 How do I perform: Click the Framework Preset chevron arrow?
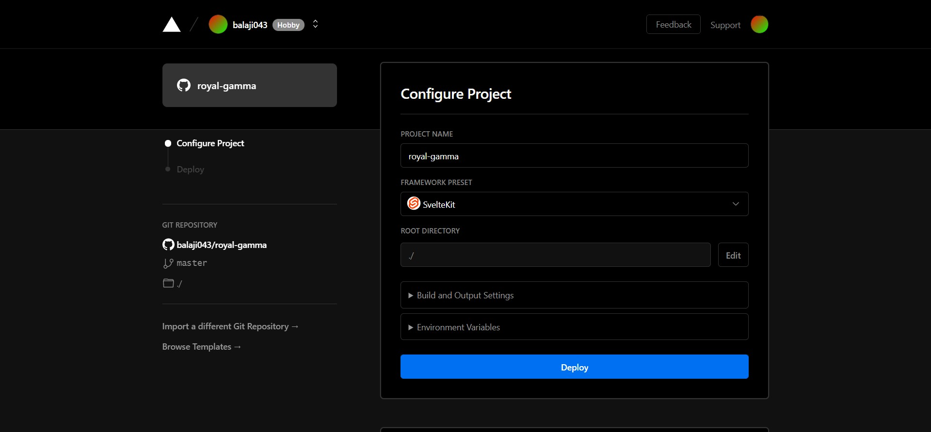pos(736,204)
